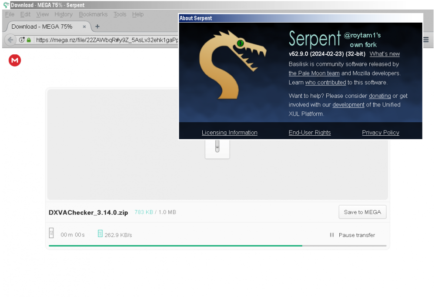The height and width of the screenshot is (297, 435).
Task: Open the Edit menu
Action: point(25,14)
